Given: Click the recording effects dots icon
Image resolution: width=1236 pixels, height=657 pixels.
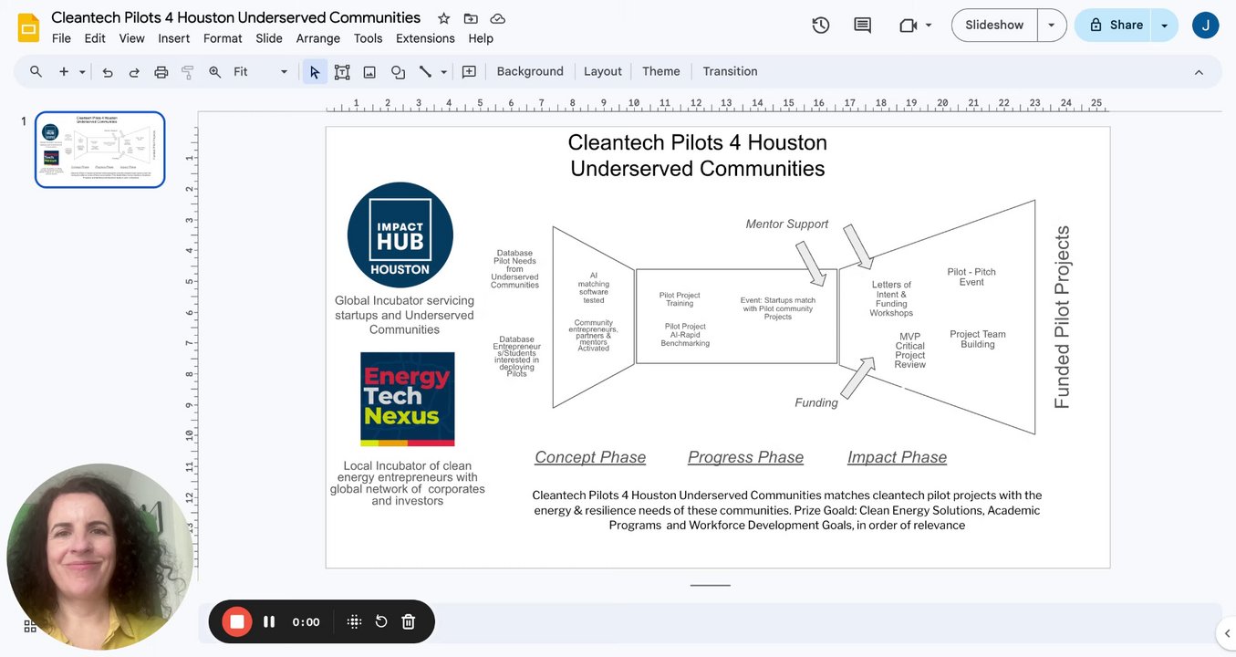Looking at the screenshot, I should point(355,621).
